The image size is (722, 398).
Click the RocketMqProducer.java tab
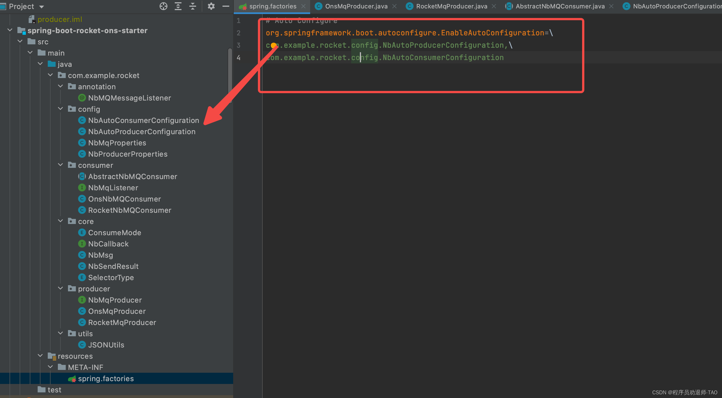point(452,6)
